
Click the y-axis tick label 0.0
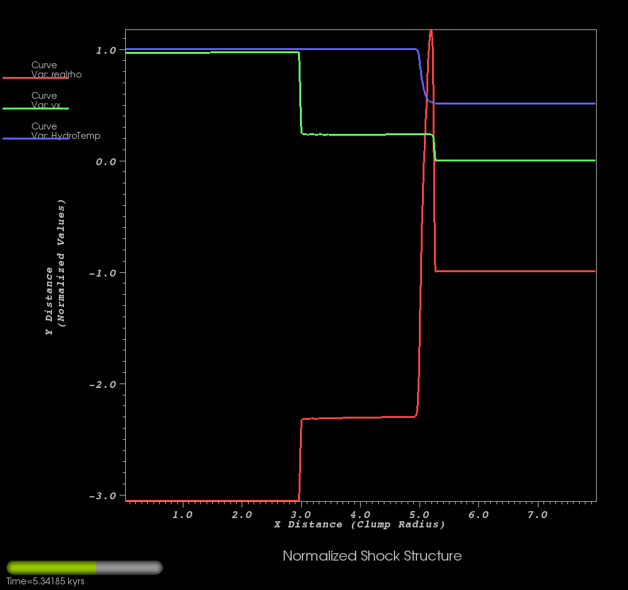(106, 161)
